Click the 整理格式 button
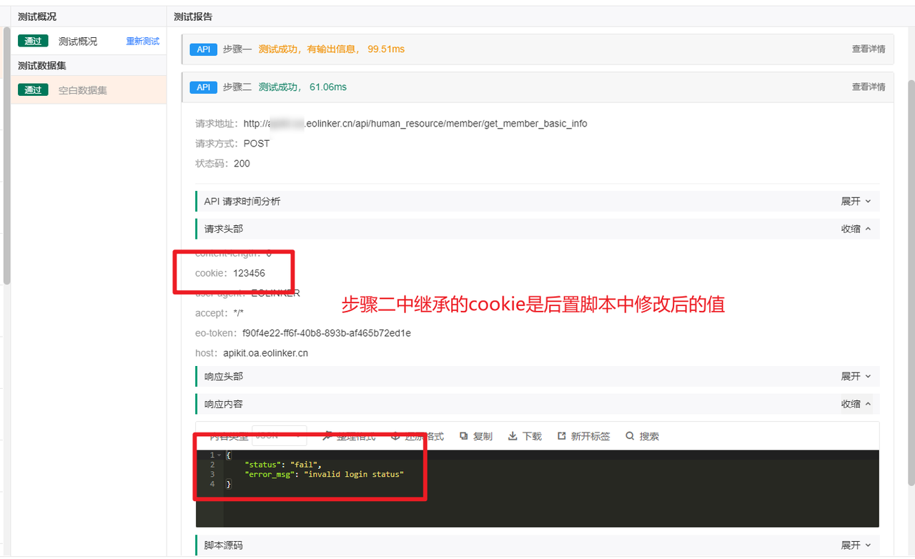Image resolution: width=915 pixels, height=559 pixels. tap(349, 436)
